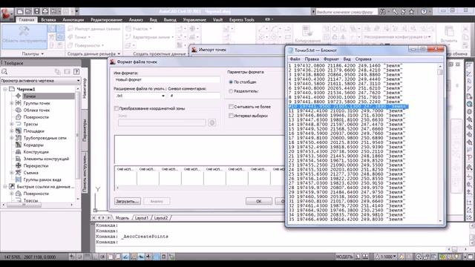Screen dimensions: 475x267
Task: Open the Аннотации ribbon tab
Action: (x=73, y=20)
